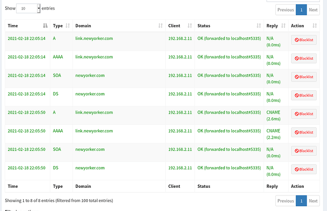Viewport: 327px width, 211px height.
Task: Click N/A (0.0ms) reply in first row
Action: [273, 42]
